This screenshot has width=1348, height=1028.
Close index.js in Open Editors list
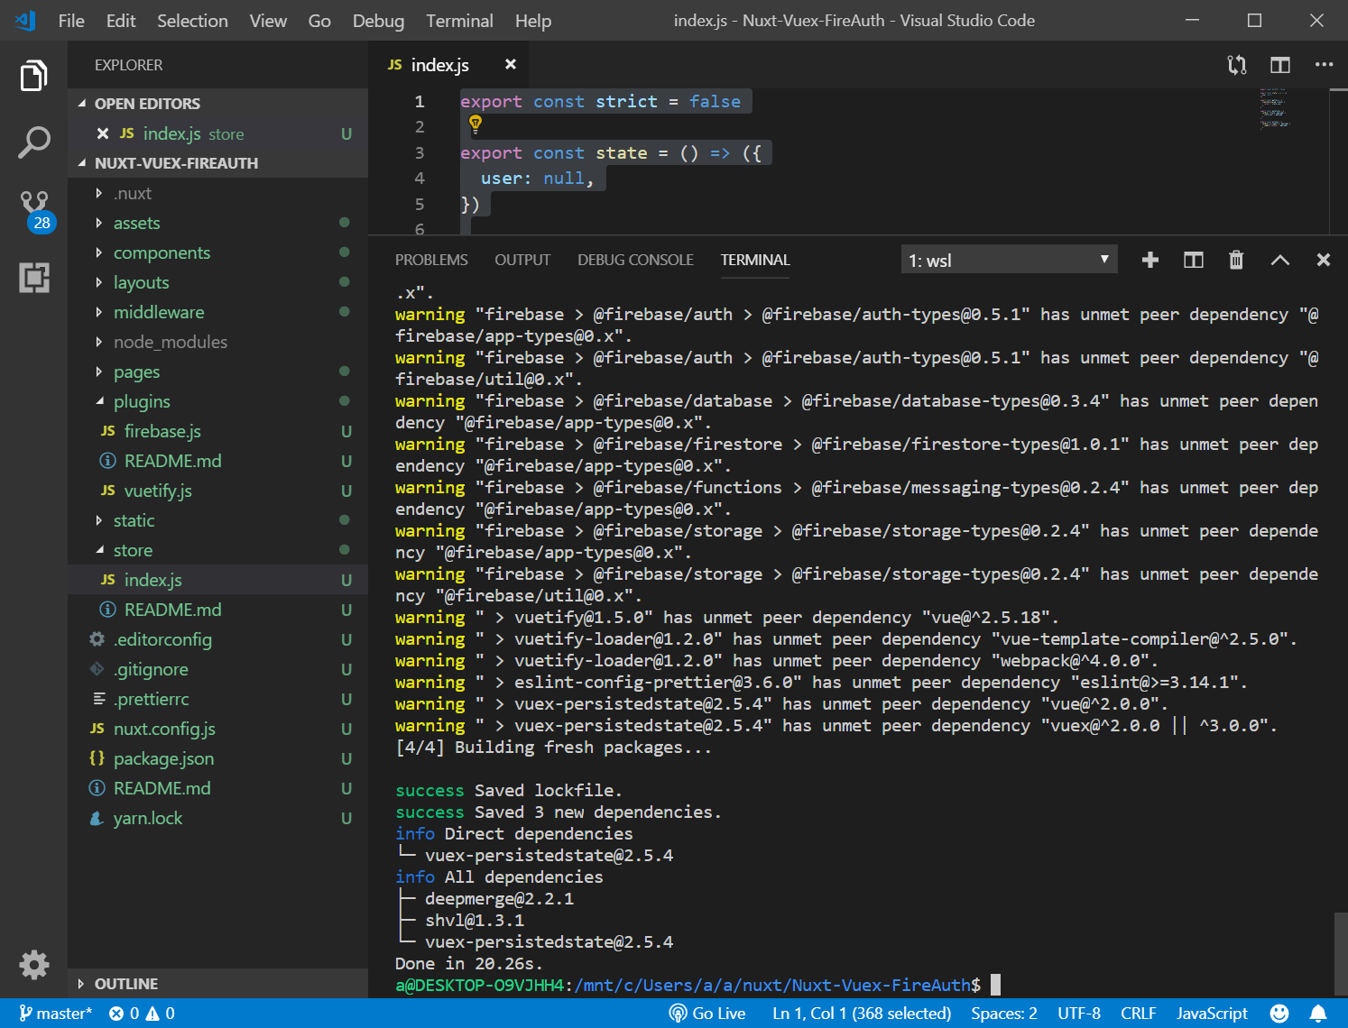103,133
